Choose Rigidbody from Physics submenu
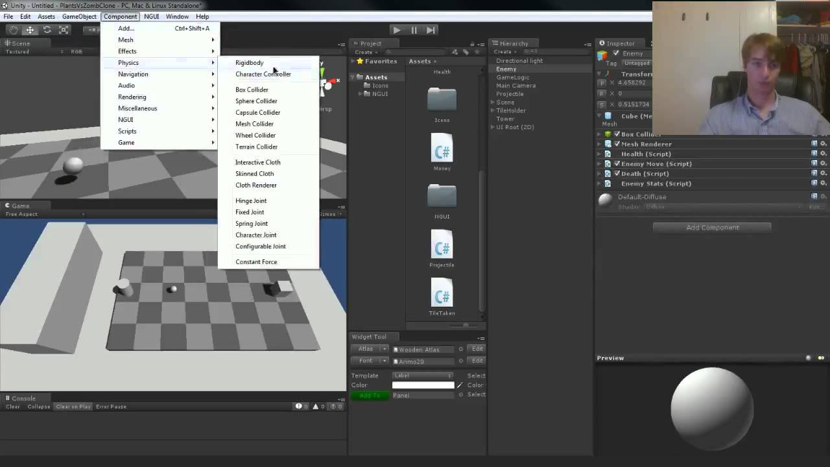 click(x=268, y=63)
